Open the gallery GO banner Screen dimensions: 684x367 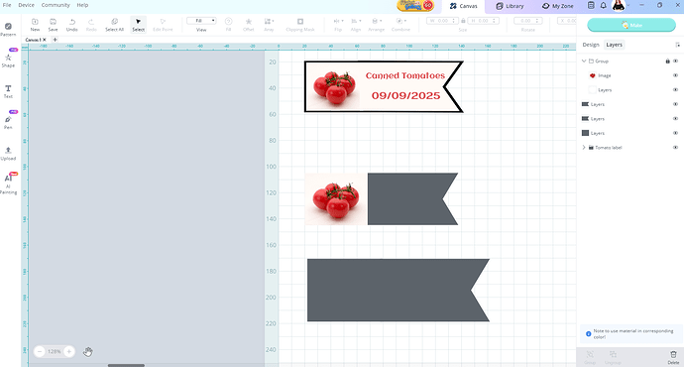[415, 6]
